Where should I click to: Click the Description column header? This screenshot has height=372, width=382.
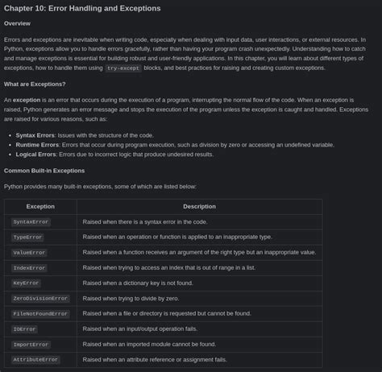point(199,206)
